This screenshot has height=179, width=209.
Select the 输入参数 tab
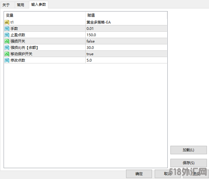tap(39, 5)
